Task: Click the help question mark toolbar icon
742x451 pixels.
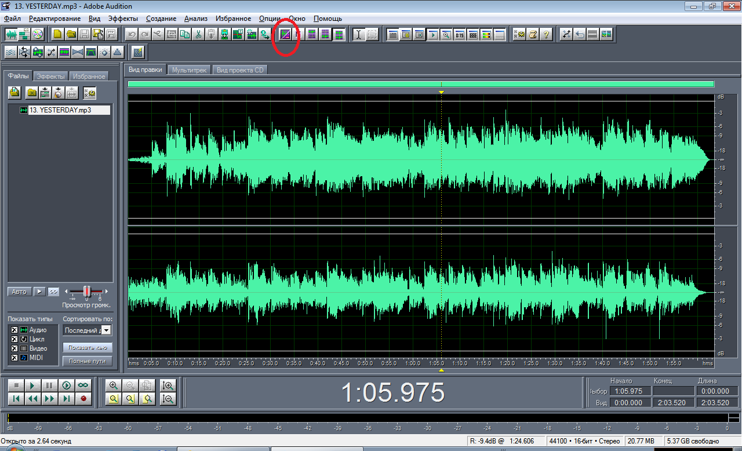Action: coord(546,34)
